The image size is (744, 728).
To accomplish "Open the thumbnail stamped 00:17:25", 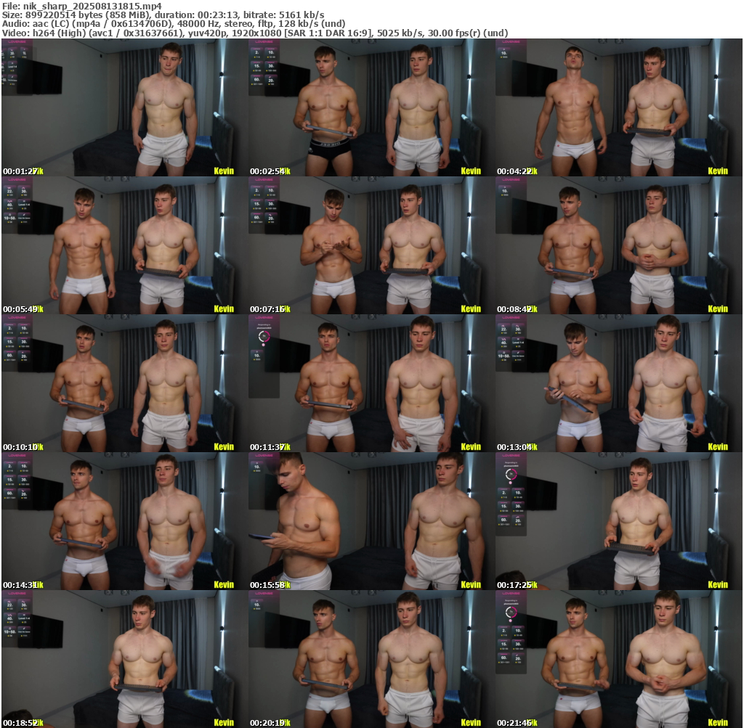I will click(619, 521).
